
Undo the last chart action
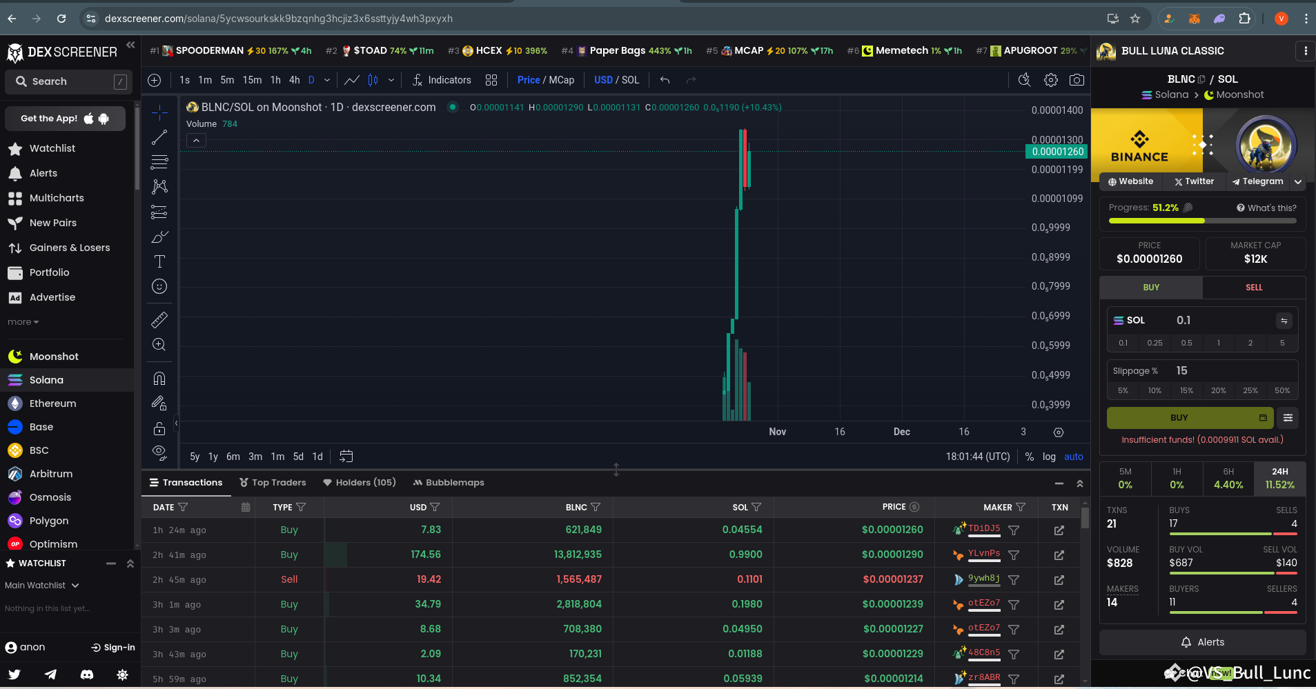point(665,80)
